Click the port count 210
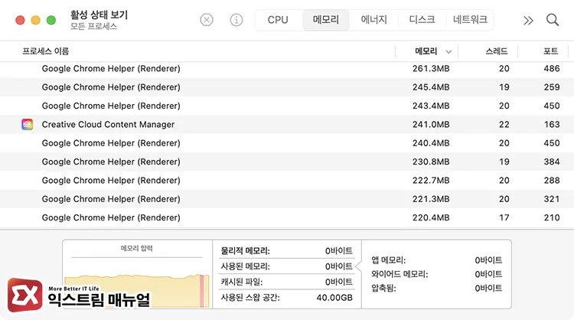 click(x=552, y=218)
